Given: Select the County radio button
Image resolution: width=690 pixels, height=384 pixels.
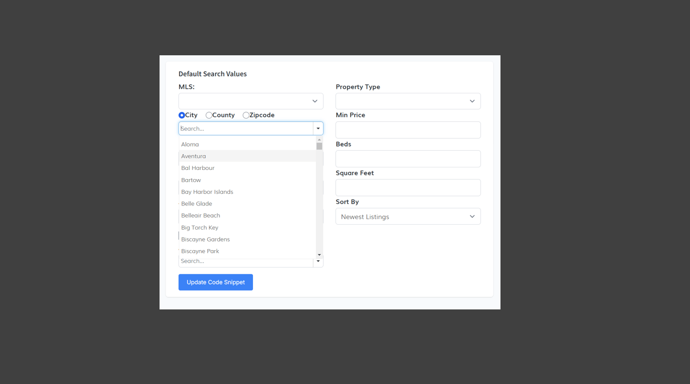Looking at the screenshot, I should pos(209,115).
